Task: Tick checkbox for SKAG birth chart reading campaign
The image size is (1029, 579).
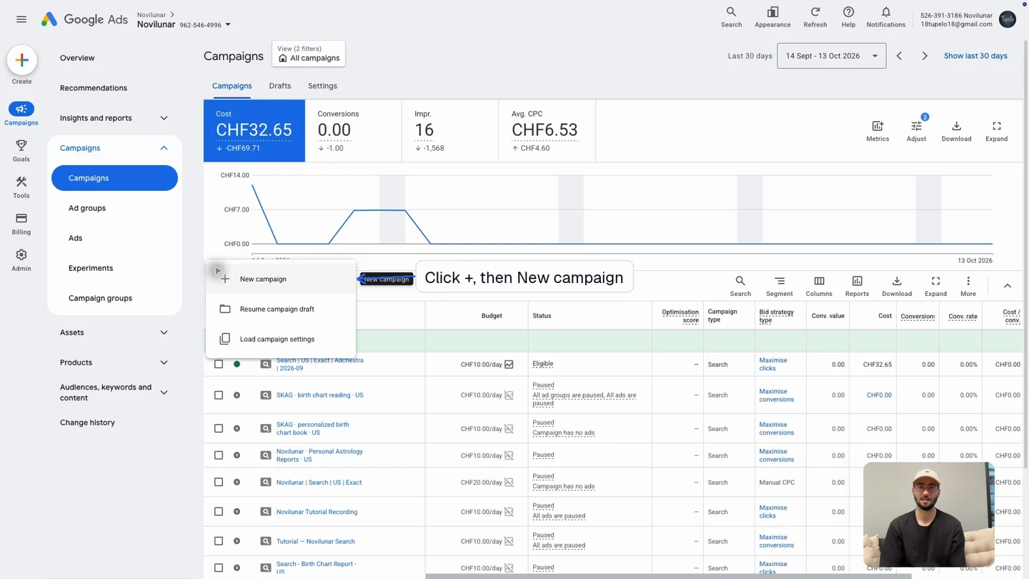Action: (219, 395)
